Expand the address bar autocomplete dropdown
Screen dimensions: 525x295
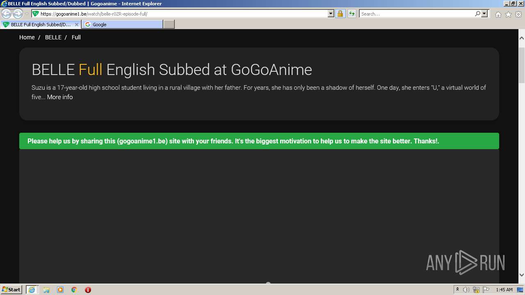(331, 14)
